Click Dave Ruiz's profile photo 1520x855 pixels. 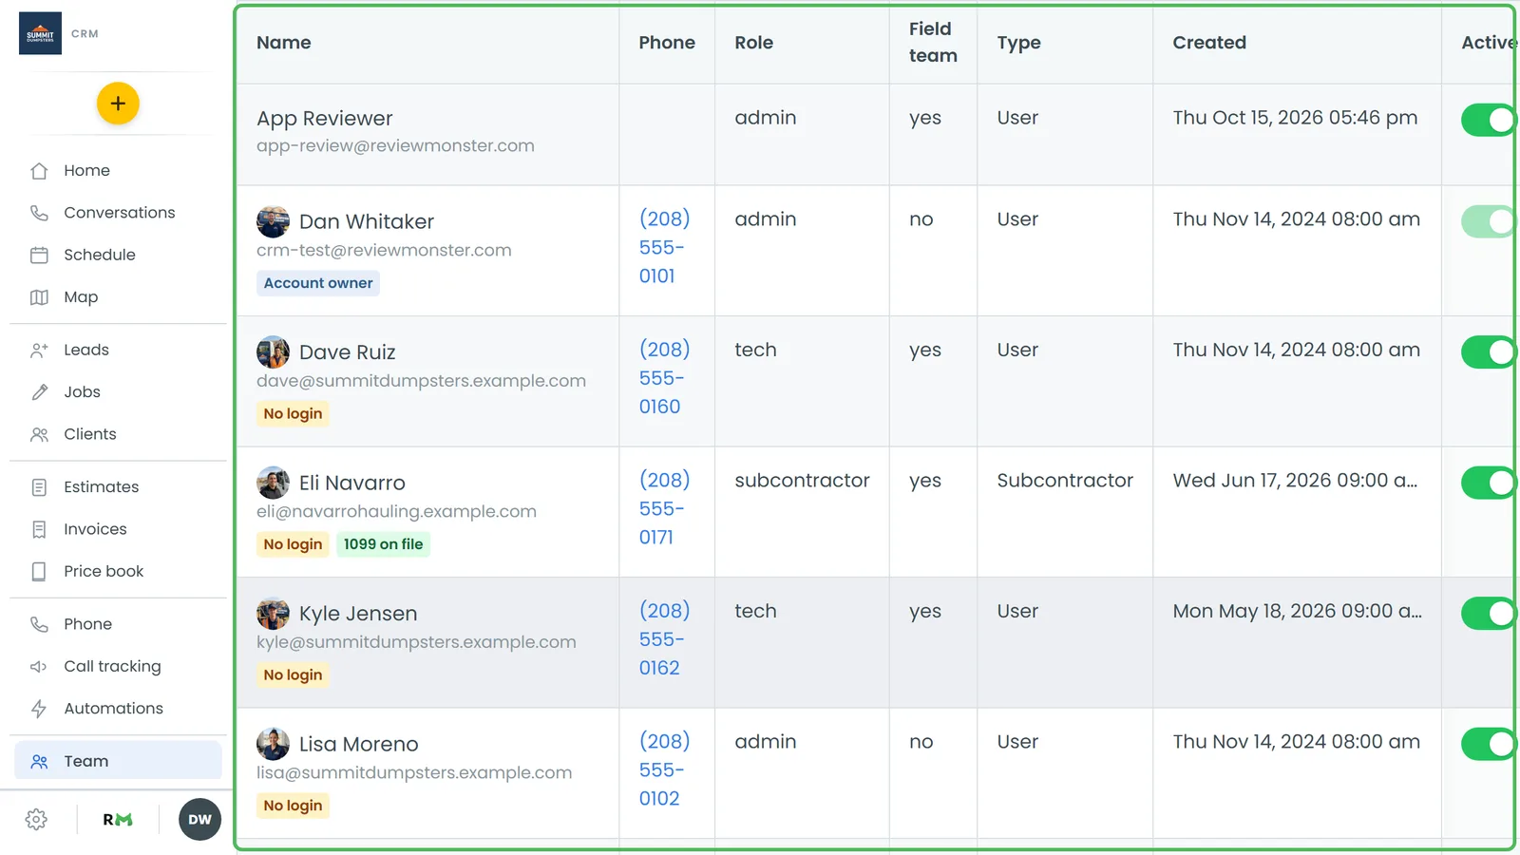[x=273, y=352]
